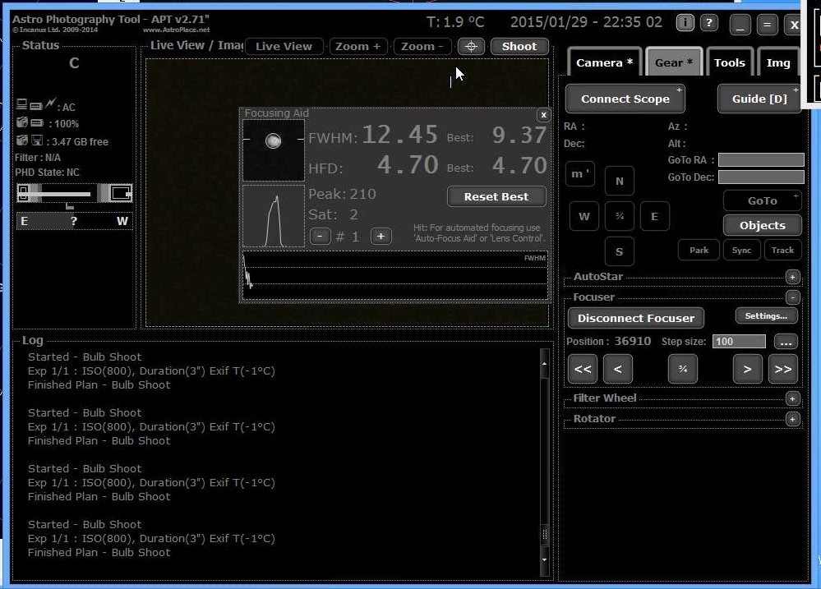Image resolution: width=821 pixels, height=589 pixels.
Task: Click the star profile curve graph
Action: tap(274, 216)
